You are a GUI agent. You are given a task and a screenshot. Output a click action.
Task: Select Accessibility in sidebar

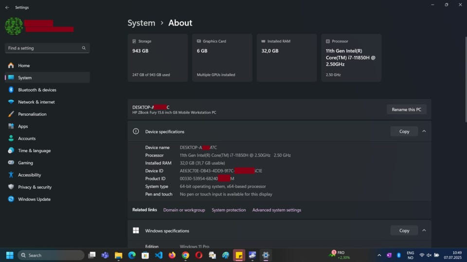(x=29, y=175)
